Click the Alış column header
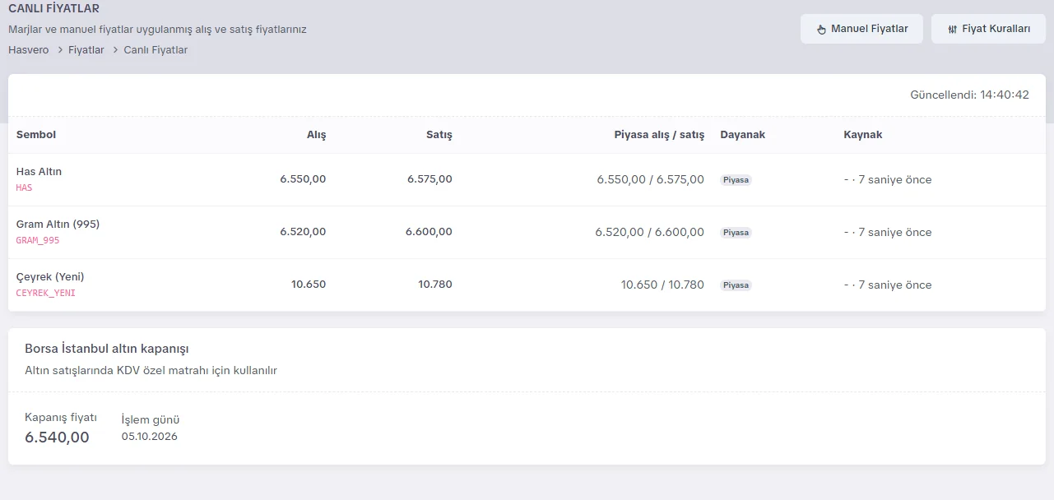Image resolution: width=1054 pixels, height=500 pixels. pyautogui.click(x=317, y=135)
